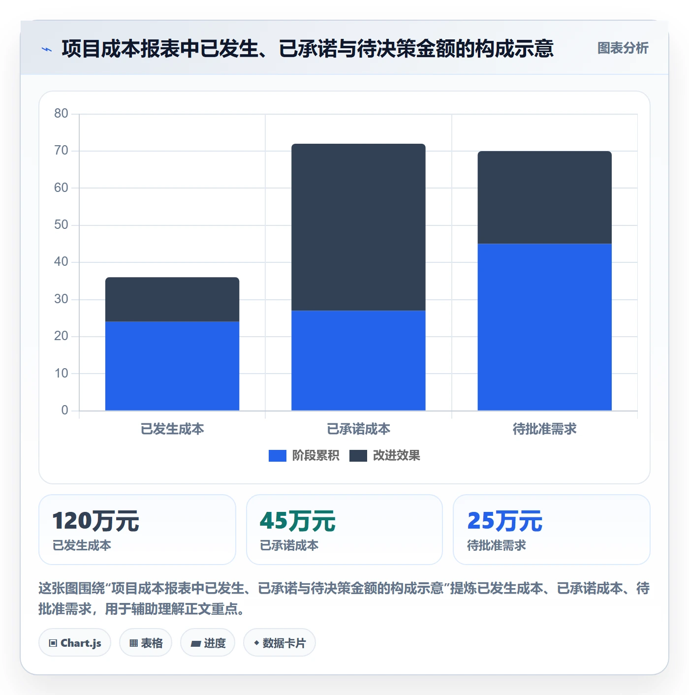
Task: Open the 25万元 待批准需求 card
Action: 552,530
